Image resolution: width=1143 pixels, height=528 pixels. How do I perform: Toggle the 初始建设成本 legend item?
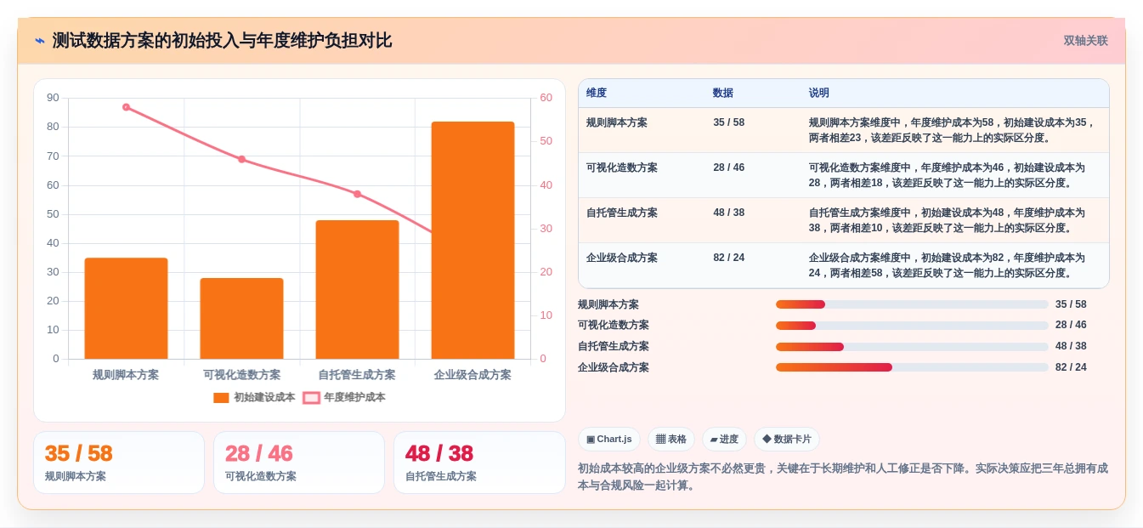pyautogui.click(x=254, y=397)
